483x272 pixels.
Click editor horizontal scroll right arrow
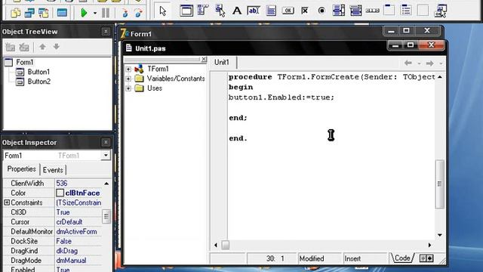point(429,245)
